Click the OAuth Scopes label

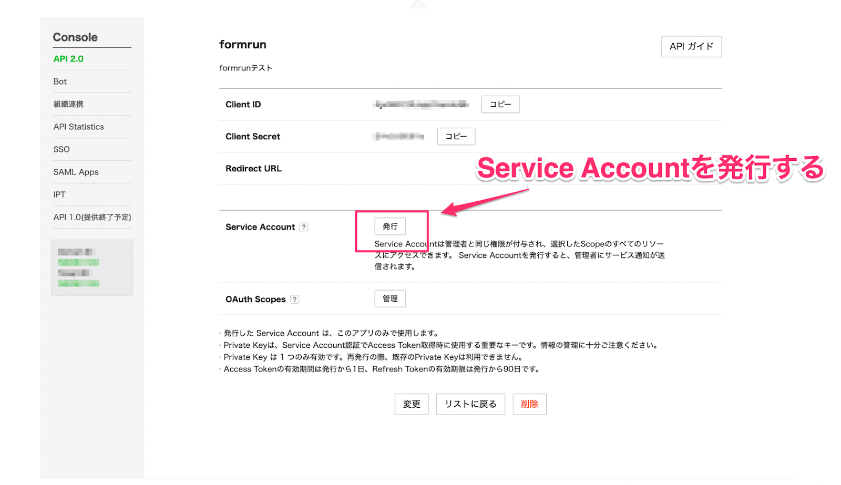(x=255, y=300)
